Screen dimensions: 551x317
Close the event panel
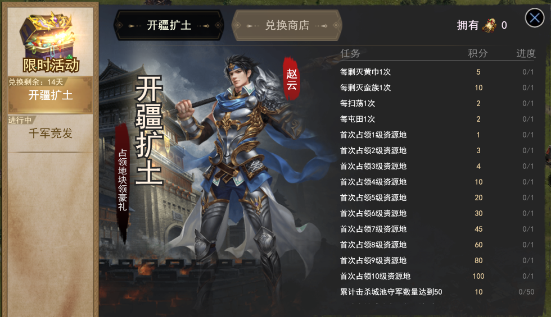pos(535,17)
